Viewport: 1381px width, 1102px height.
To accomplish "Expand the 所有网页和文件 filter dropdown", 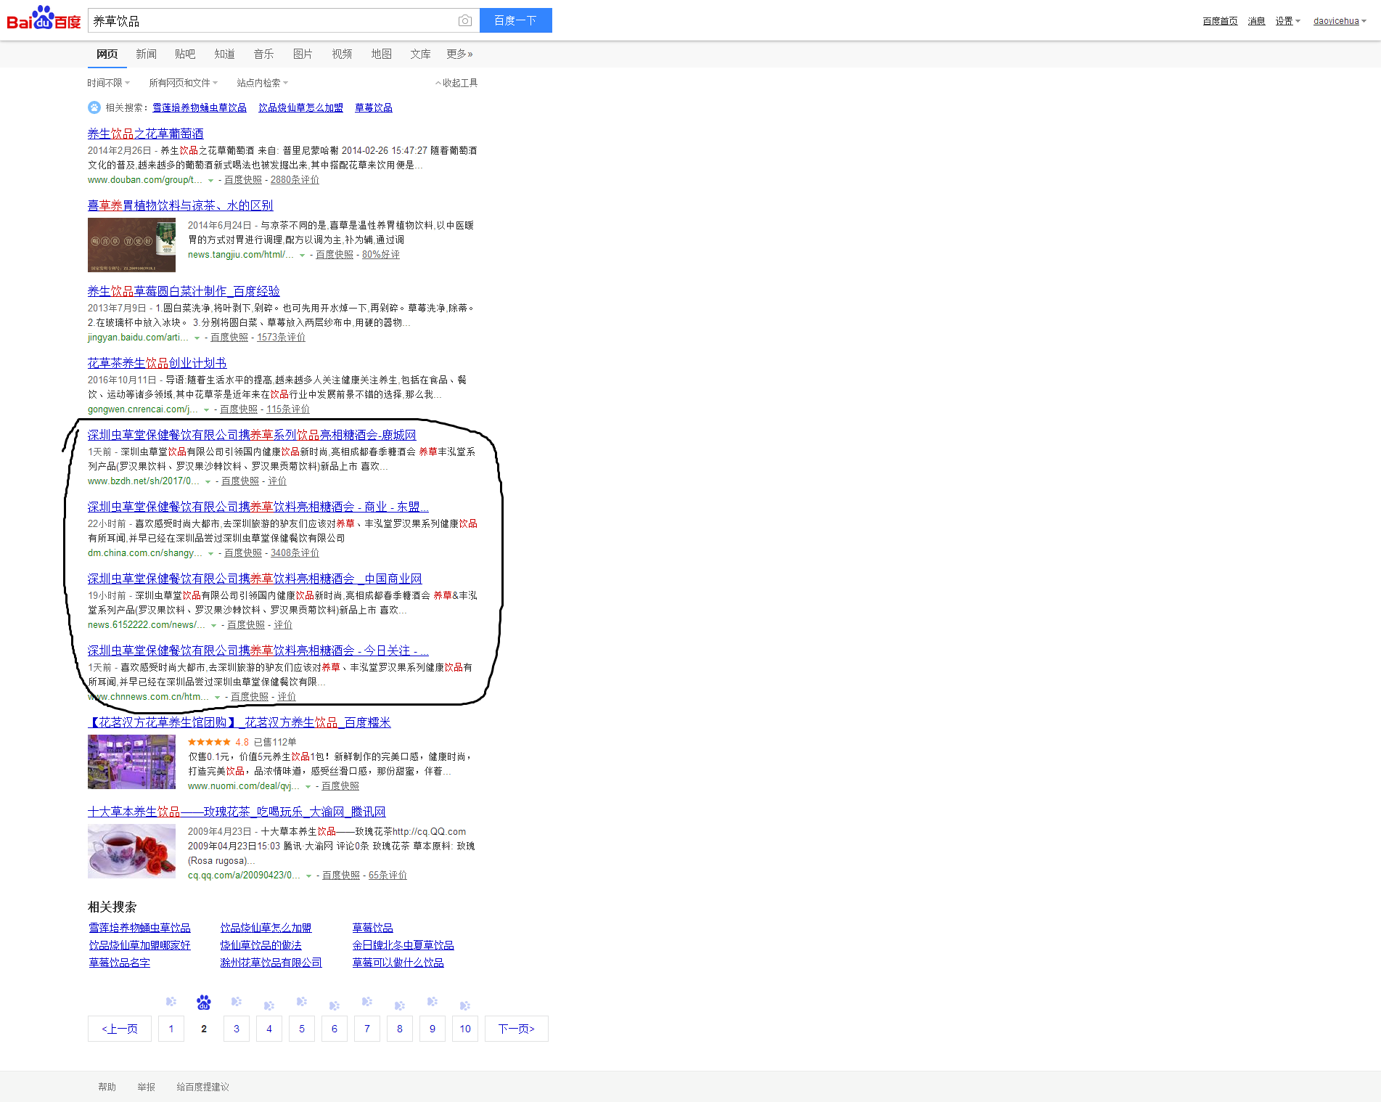I will pos(183,83).
